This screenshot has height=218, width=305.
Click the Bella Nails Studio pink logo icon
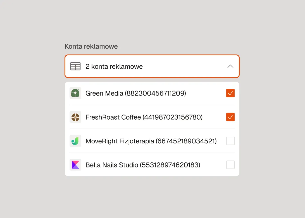pos(75,165)
